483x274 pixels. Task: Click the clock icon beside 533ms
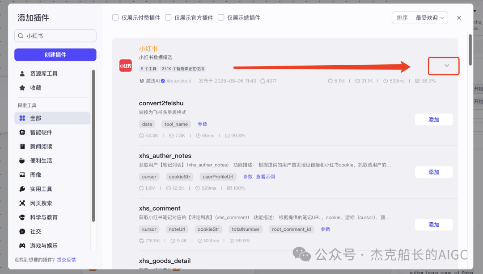(386, 81)
